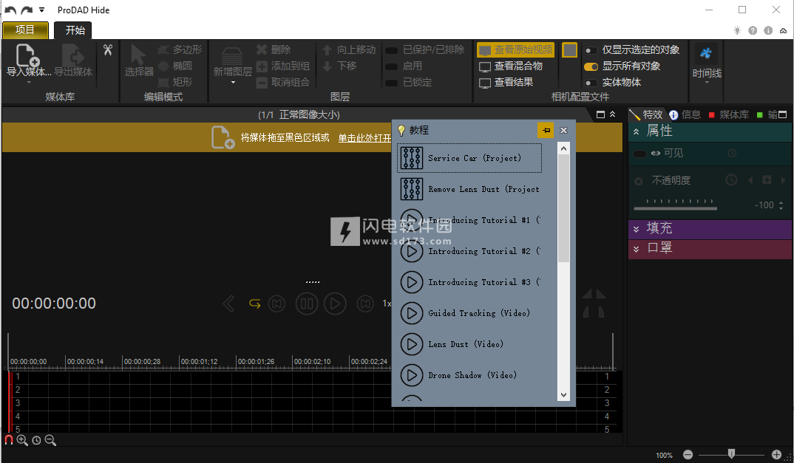Choose the 椭圆 ellipse shape tool
Screen dimensions: 794x463
175,66
